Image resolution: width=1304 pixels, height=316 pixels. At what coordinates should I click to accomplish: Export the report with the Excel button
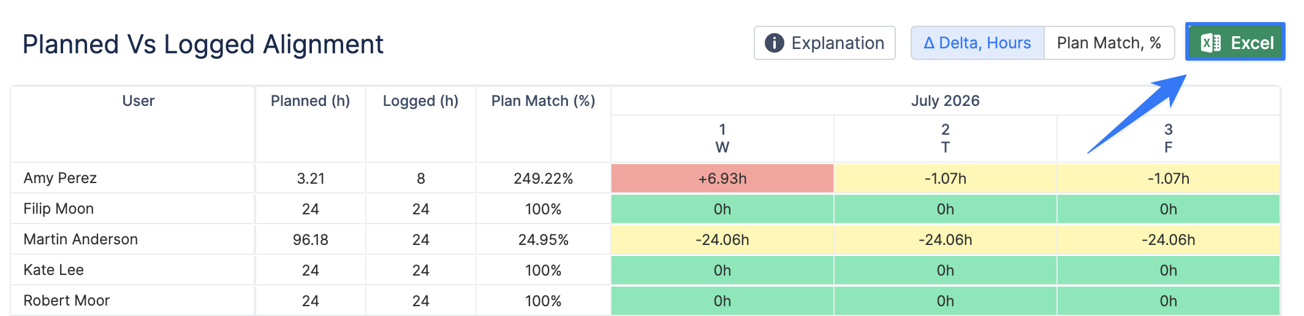click(x=1235, y=42)
